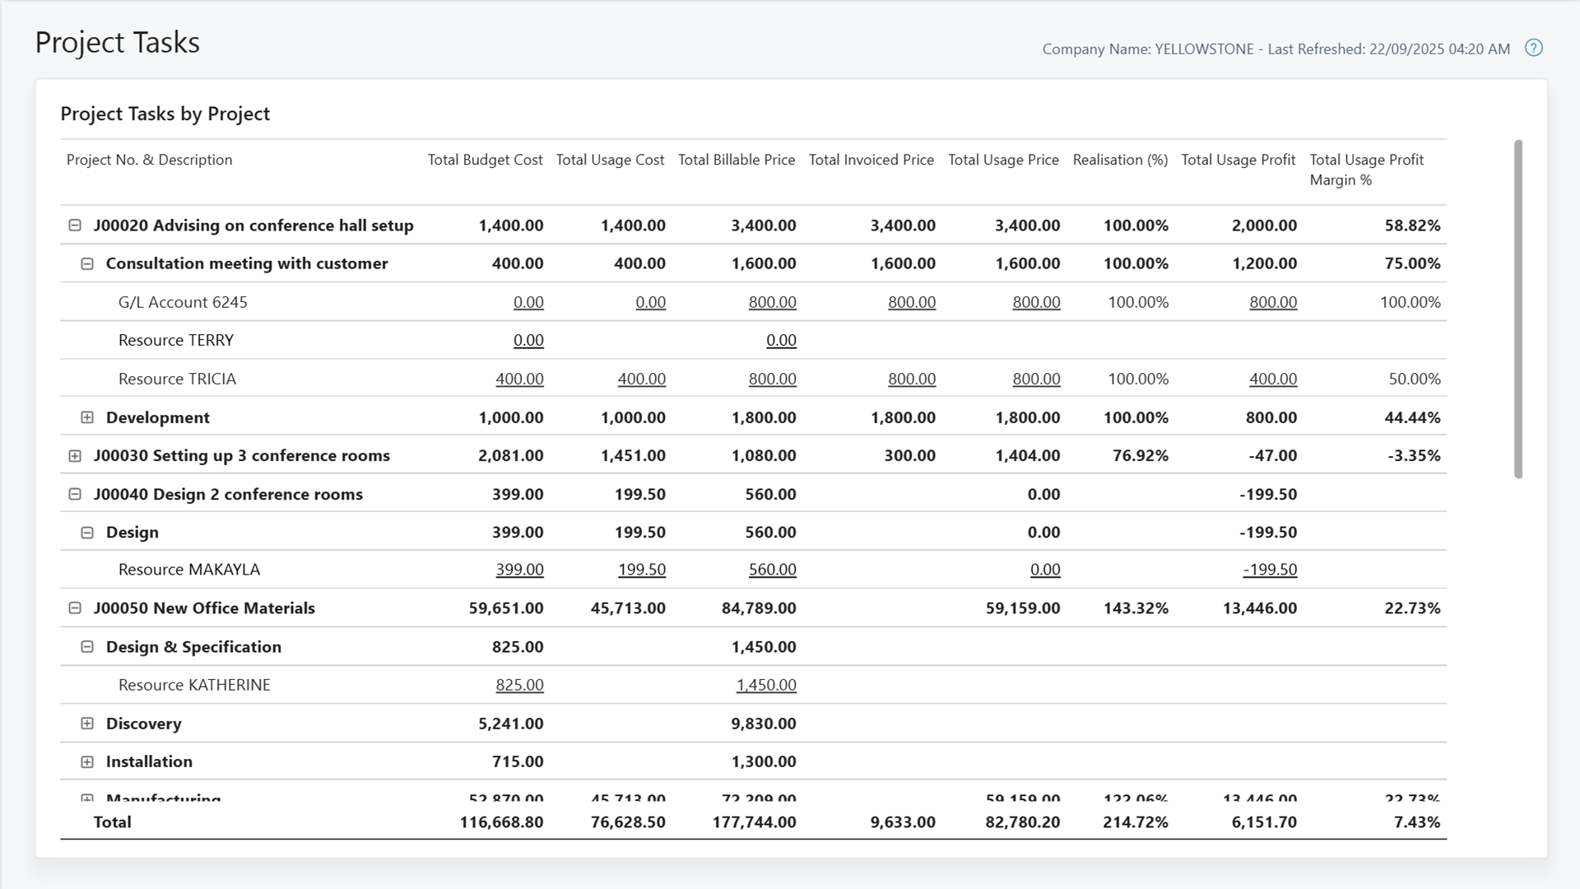This screenshot has width=1580, height=889.
Task: Expand J00030 Setting up 3 conference rooms
Action: pyautogui.click(x=75, y=455)
